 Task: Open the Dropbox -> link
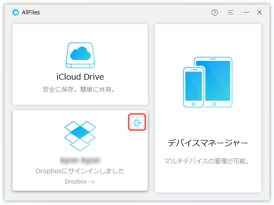click(80, 182)
